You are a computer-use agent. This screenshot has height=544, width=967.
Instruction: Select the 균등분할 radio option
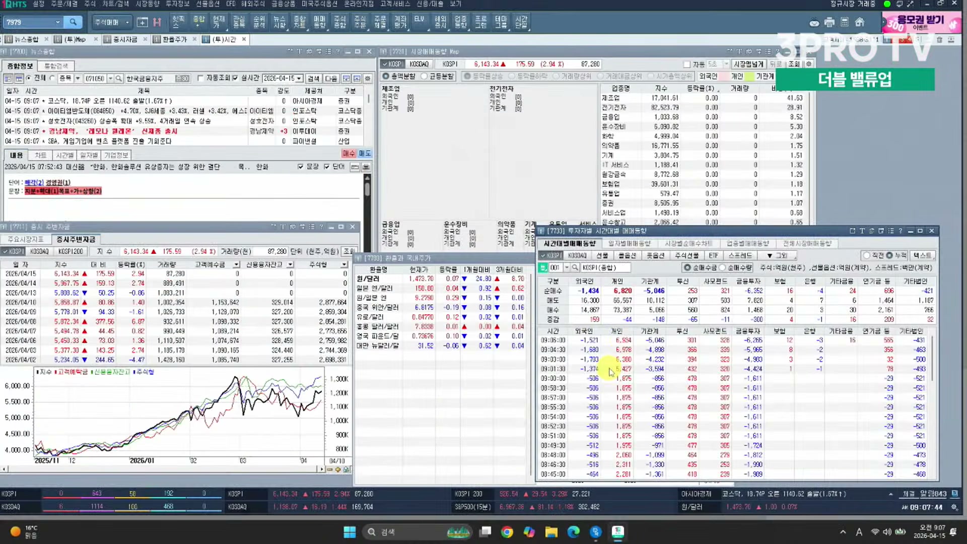(x=425, y=76)
